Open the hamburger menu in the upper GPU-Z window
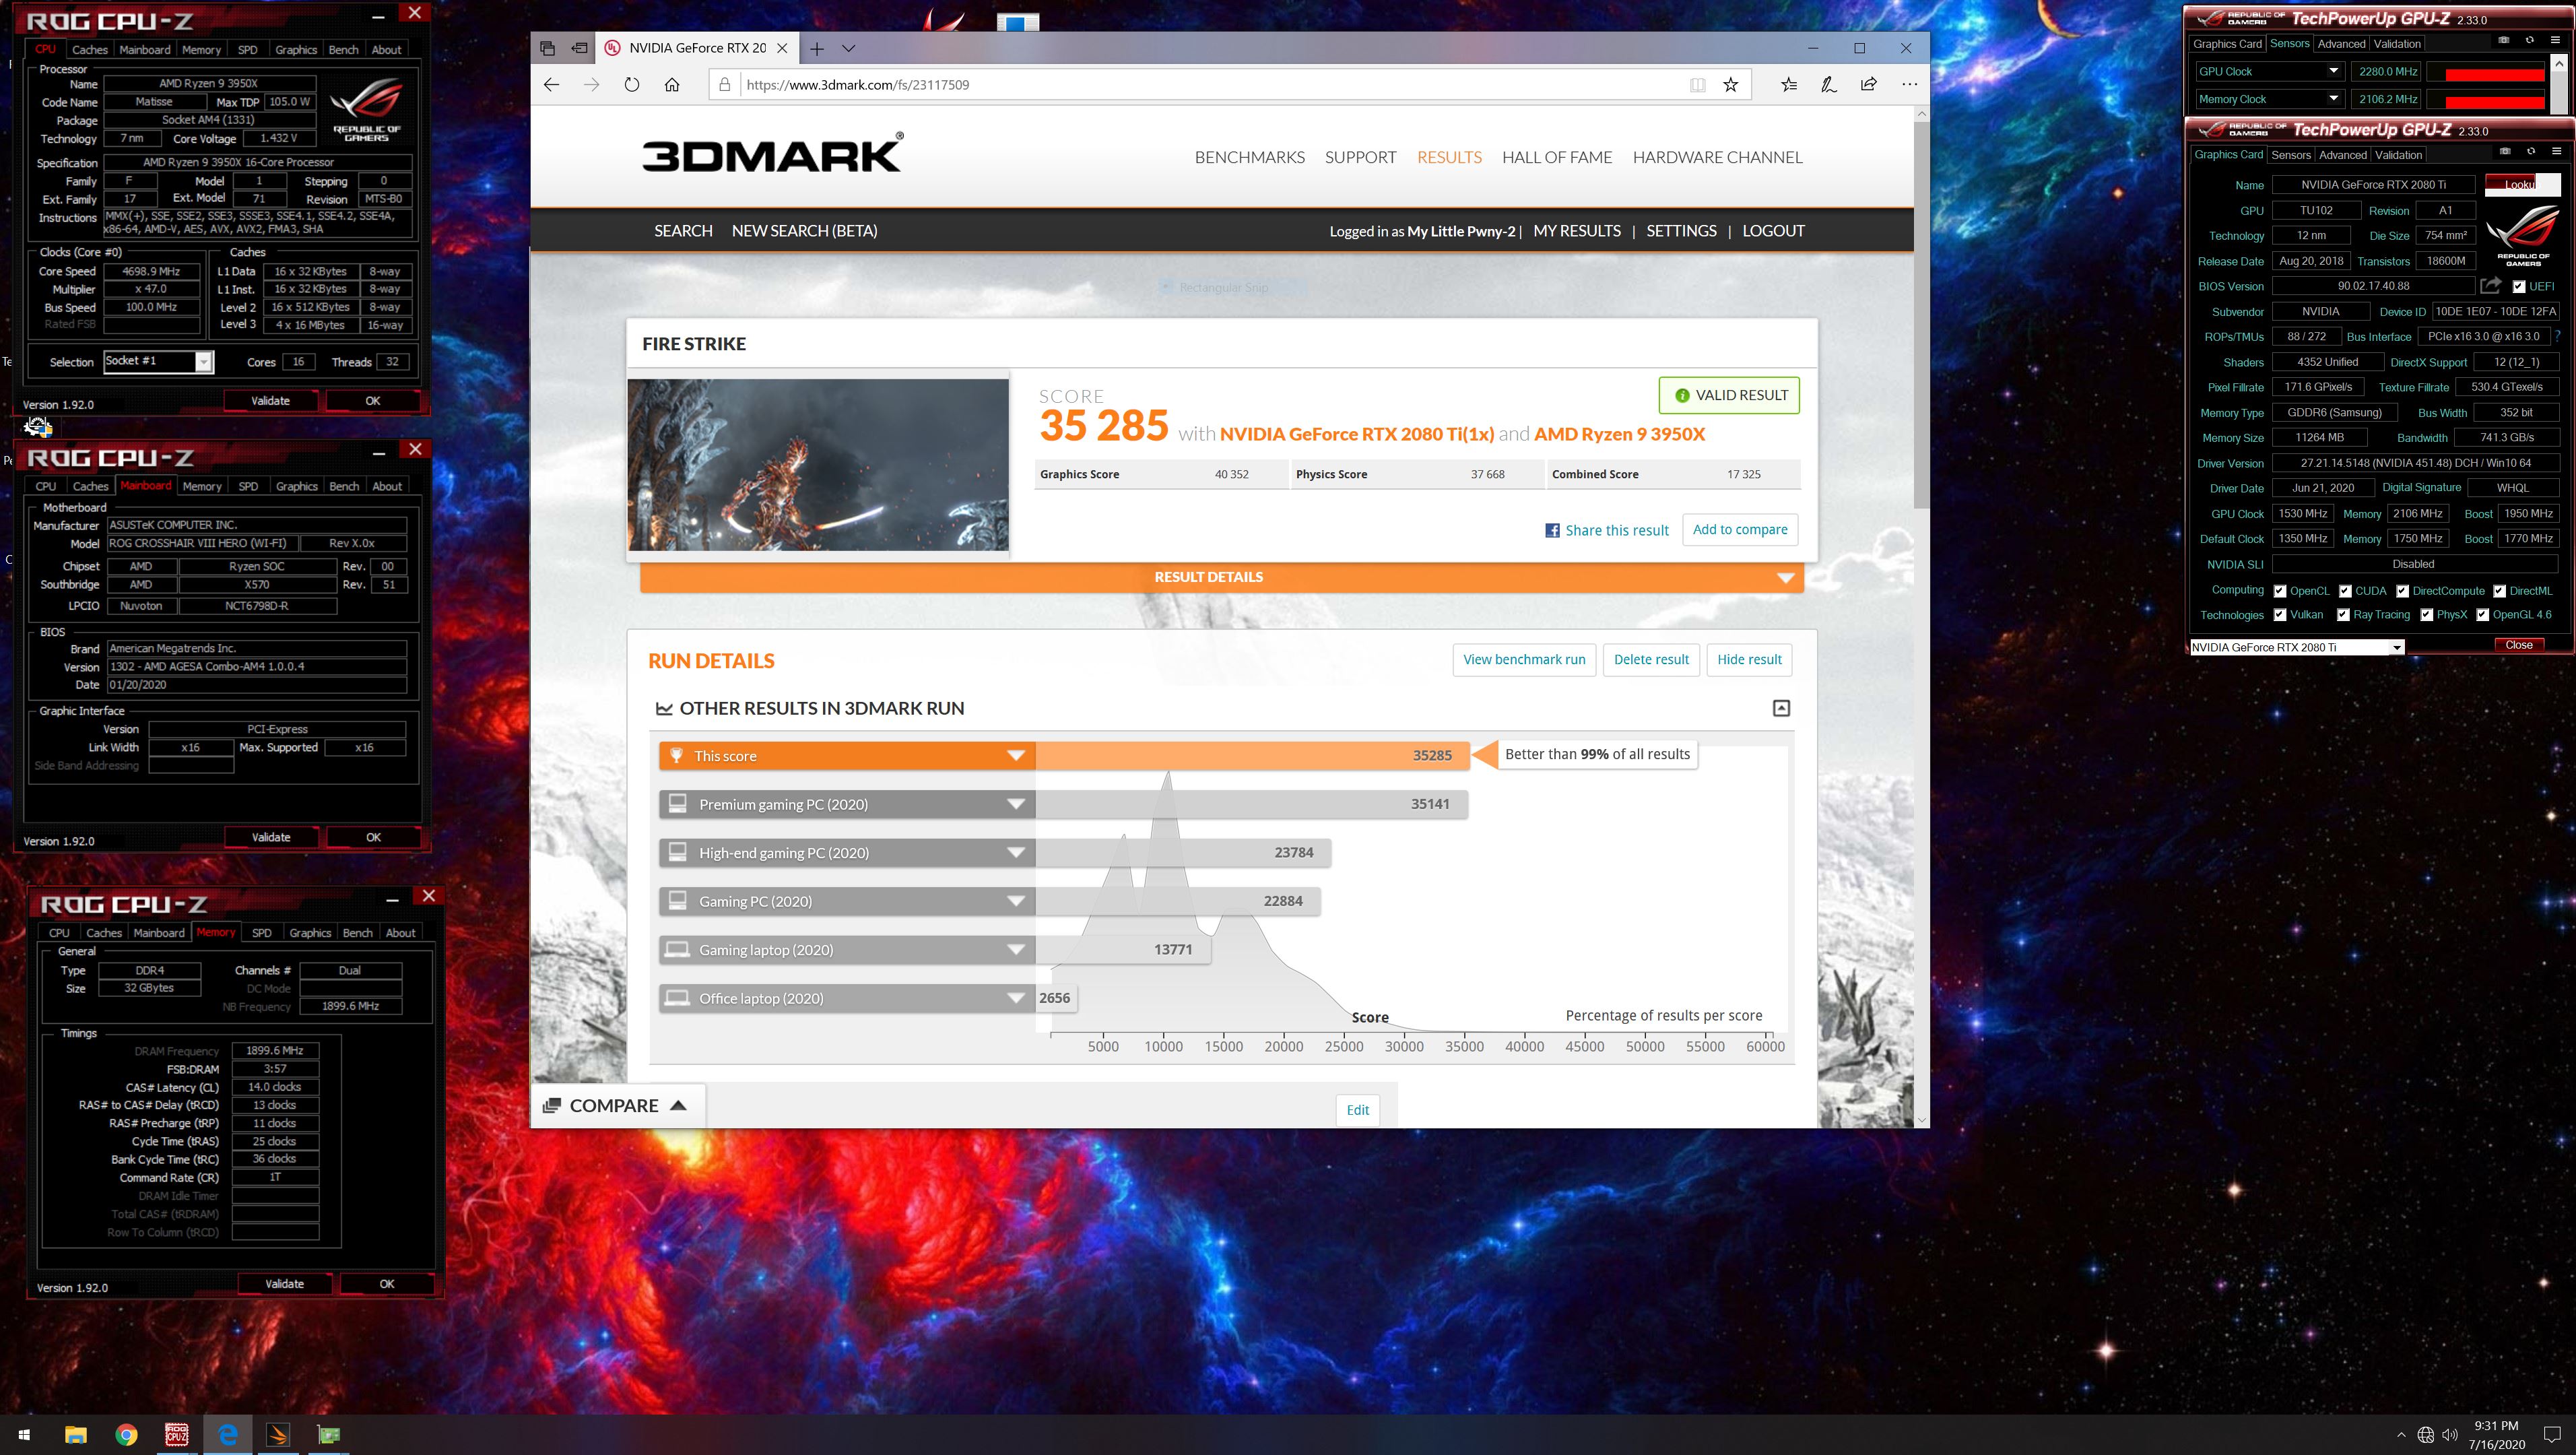 point(2555,41)
